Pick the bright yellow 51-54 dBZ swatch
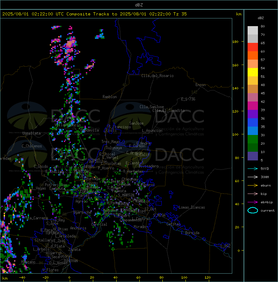278x282 pixels. tap(253, 72)
